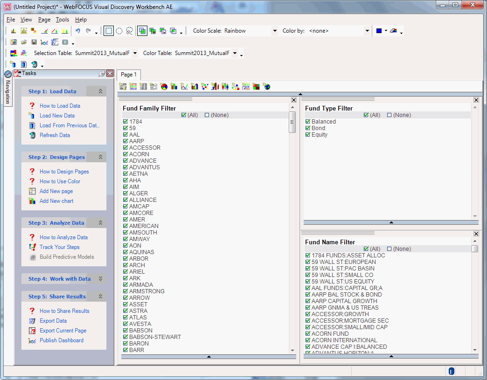Open the color swatch dropdown arrow
The image size is (487, 380).
click(386, 31)
